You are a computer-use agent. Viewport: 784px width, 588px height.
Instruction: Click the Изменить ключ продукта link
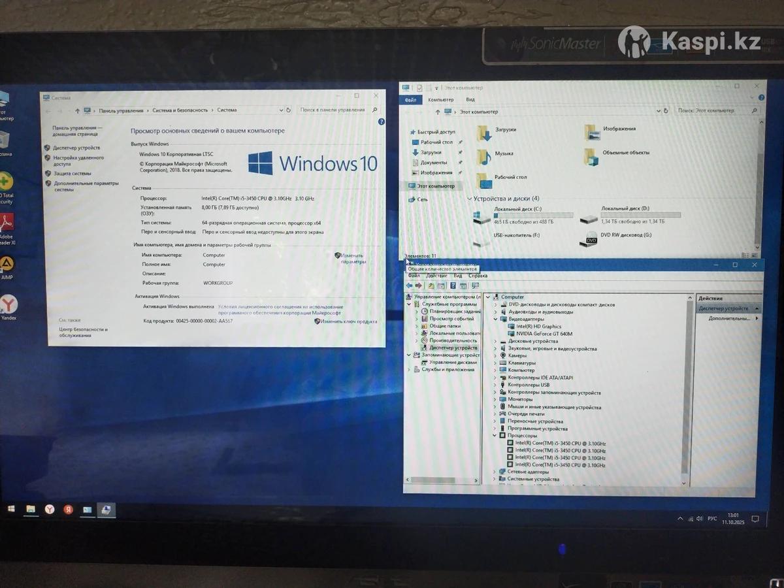click(348, 321)
